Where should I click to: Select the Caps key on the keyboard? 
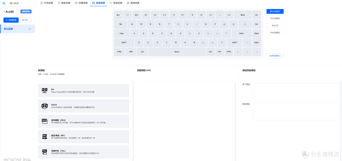coord(122,33)
